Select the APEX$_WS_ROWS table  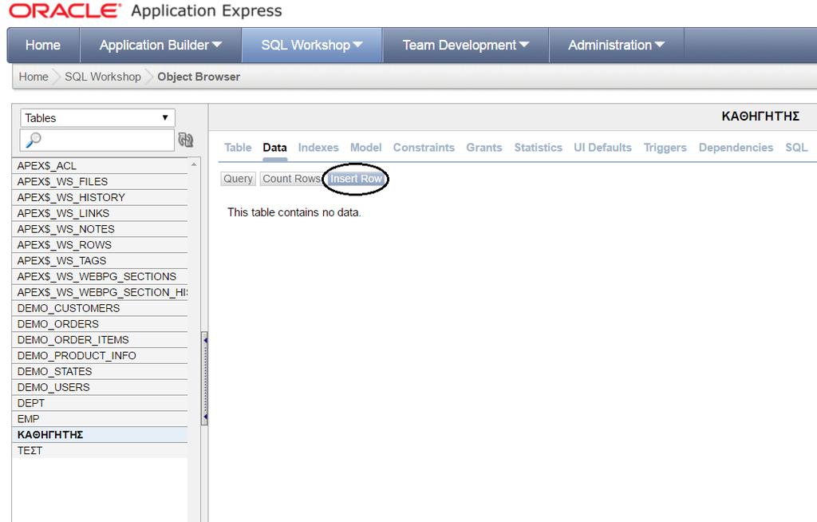[x=100, y=245]
